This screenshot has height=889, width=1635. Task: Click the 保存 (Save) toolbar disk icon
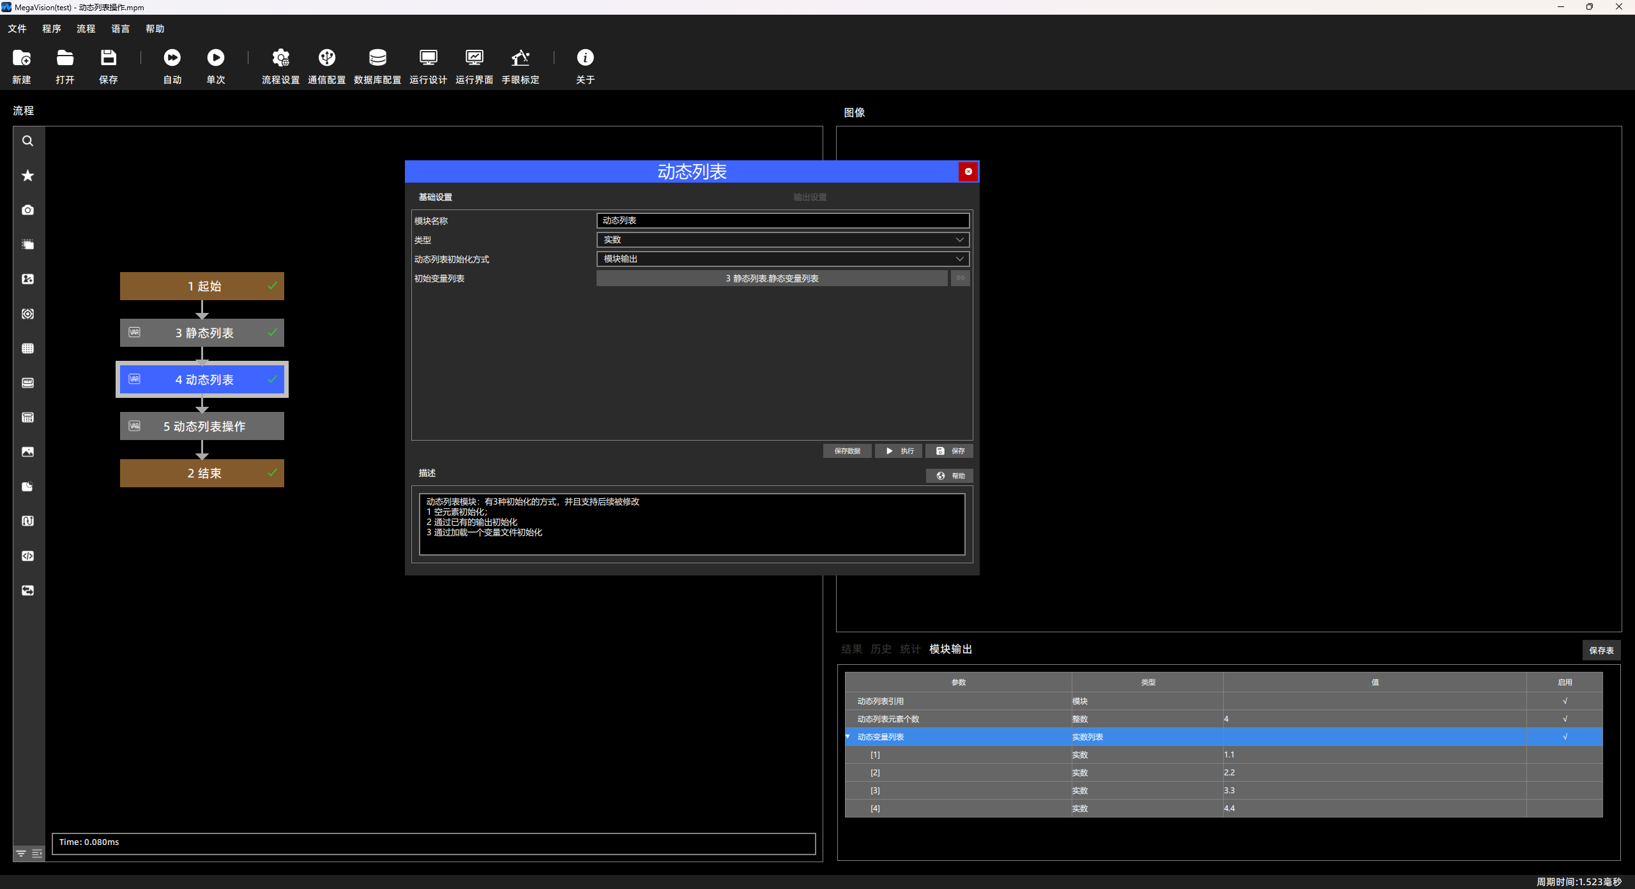click(x=109, y=58)
